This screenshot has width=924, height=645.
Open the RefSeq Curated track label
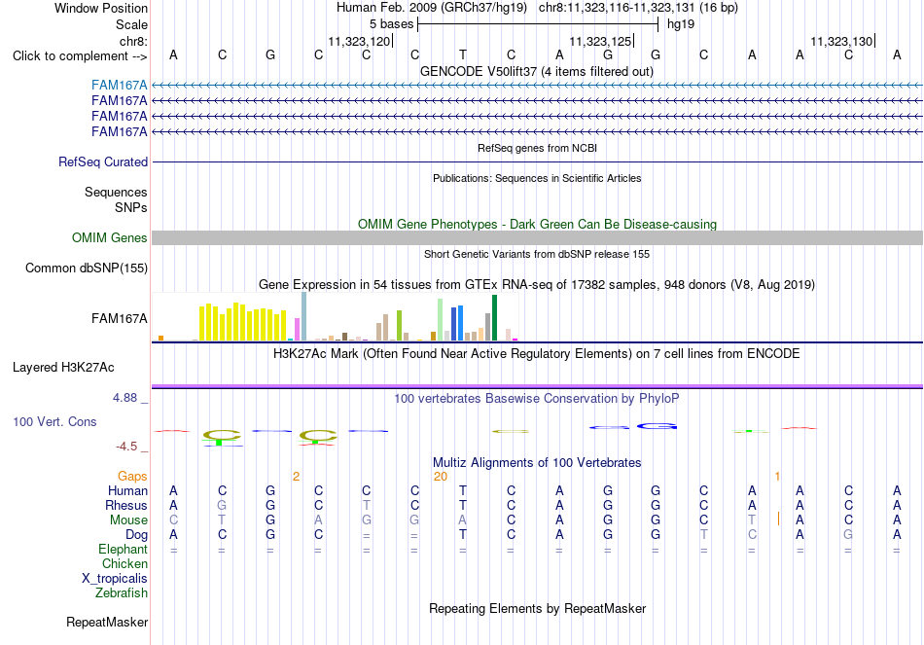point(103,162)
